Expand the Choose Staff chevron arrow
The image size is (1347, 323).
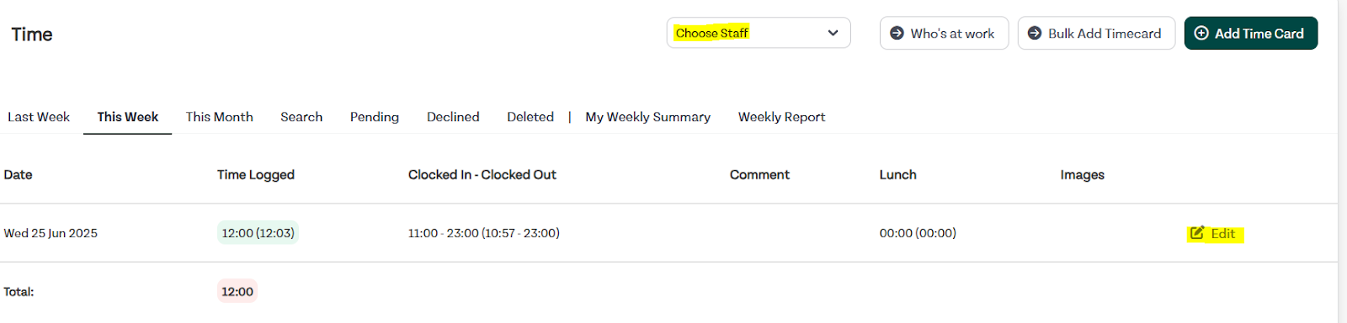click(x=833, y=33)
